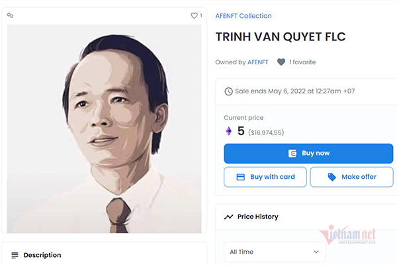Open the AFENFT owner profile link
The width and height of the screenshot is (397, 265).
(x=257, y=62)
